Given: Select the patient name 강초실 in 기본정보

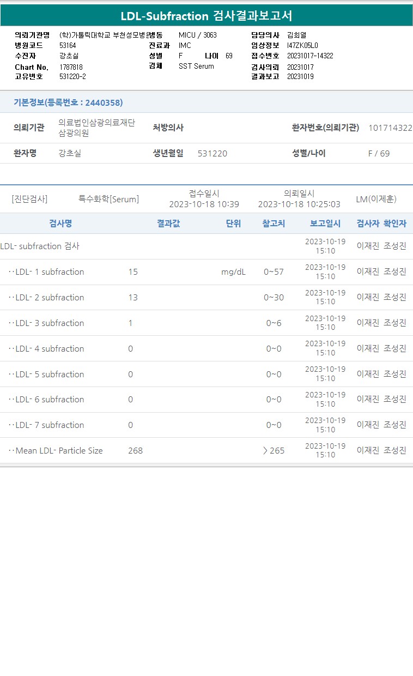Looking at the screenshot, I should (x=70, y=153).
